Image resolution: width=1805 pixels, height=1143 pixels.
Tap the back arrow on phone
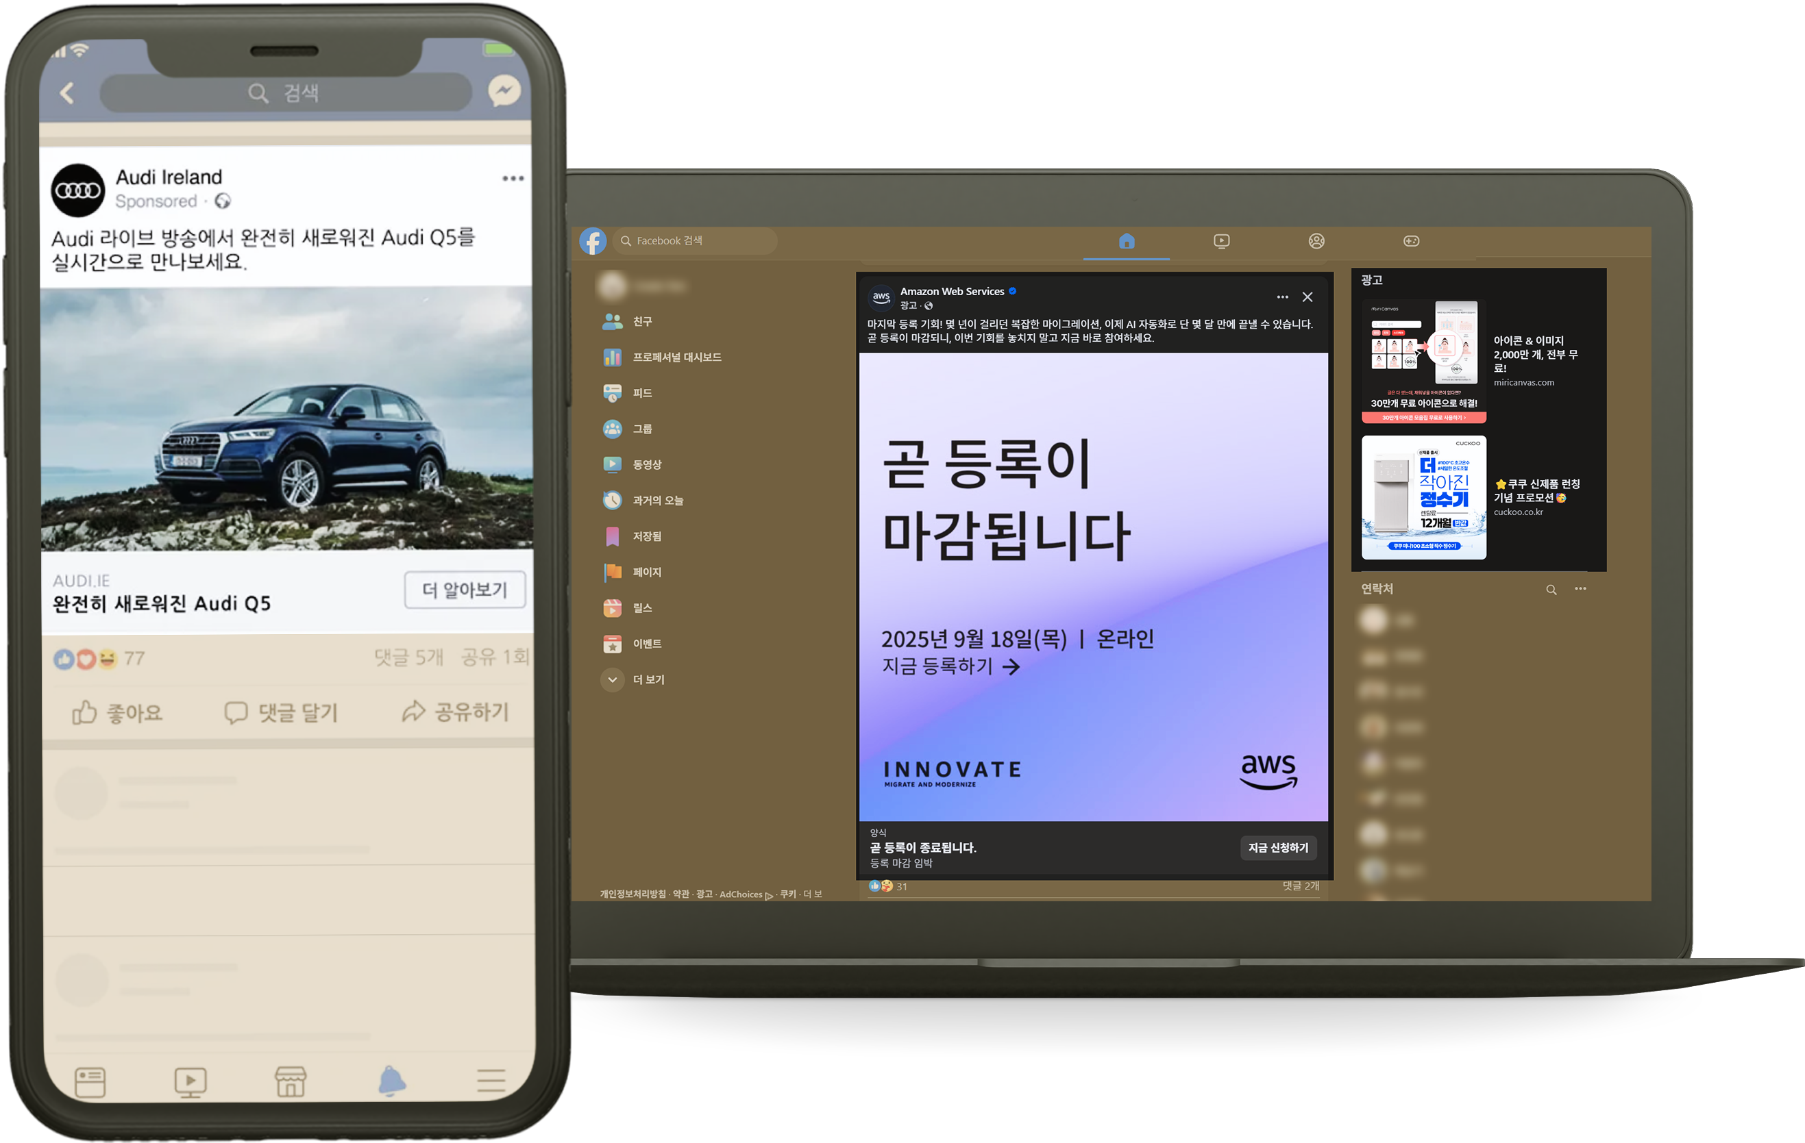[x=67, y=93]
